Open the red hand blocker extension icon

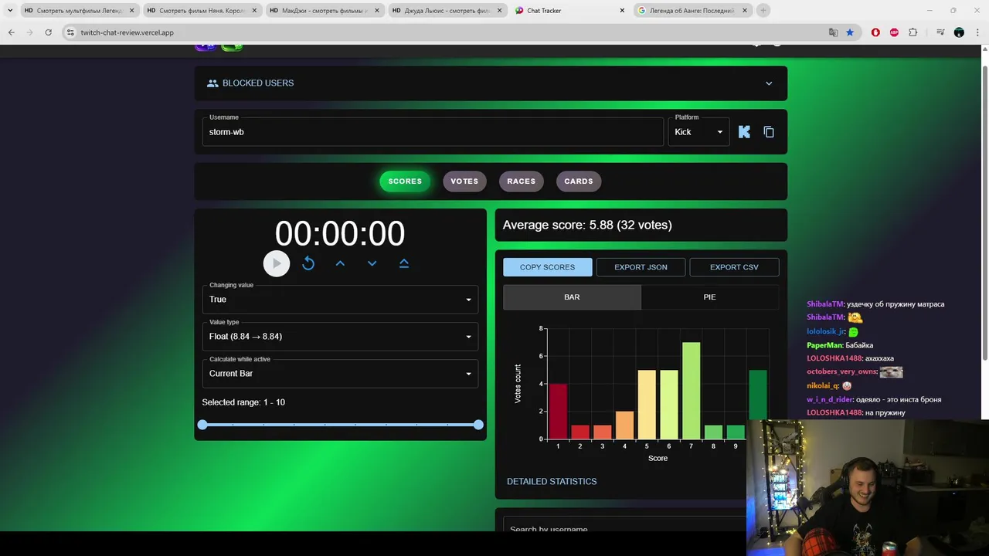(x=875, y=32)
